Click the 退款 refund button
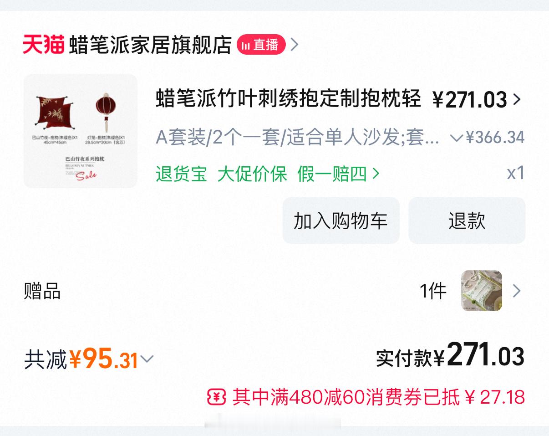The image size is (549, 436). coord(467,221)
